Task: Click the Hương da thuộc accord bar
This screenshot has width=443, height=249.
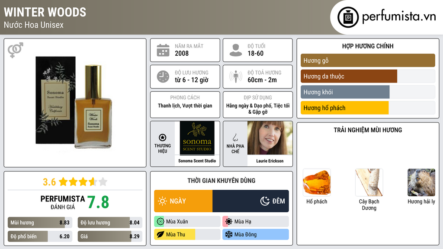Action: coord(368,76)
